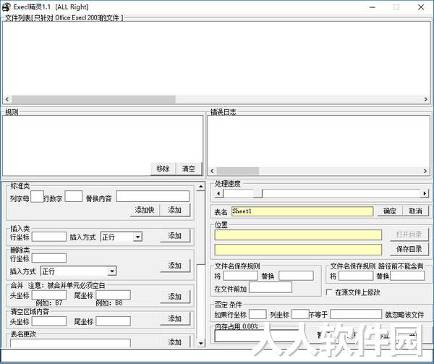The height and width of the screenshot is (364, 434).
Task: Click the Execl精灵 app icon in title bar
Action: coord(7,7)
